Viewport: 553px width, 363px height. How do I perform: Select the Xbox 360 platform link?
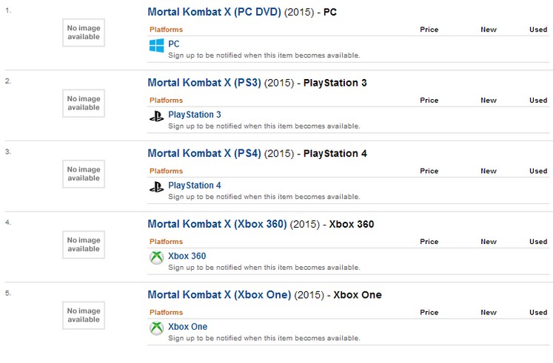click(187, 256)
